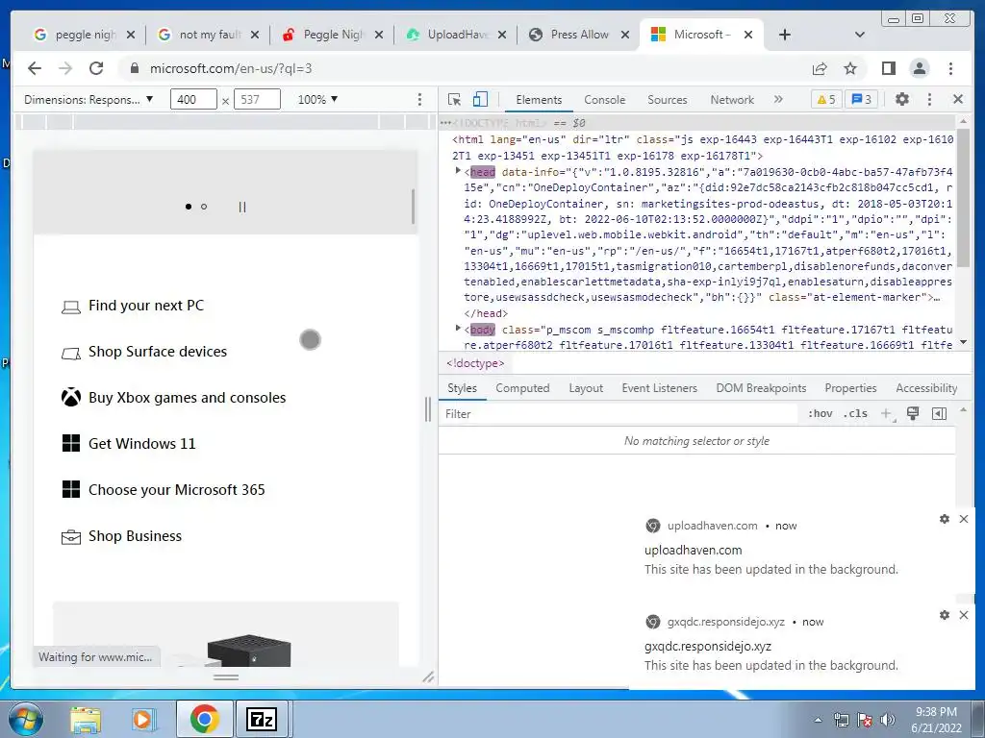Bookmark page with the star icon
This screenshot has width=985, height=738.
click(850, 68)
